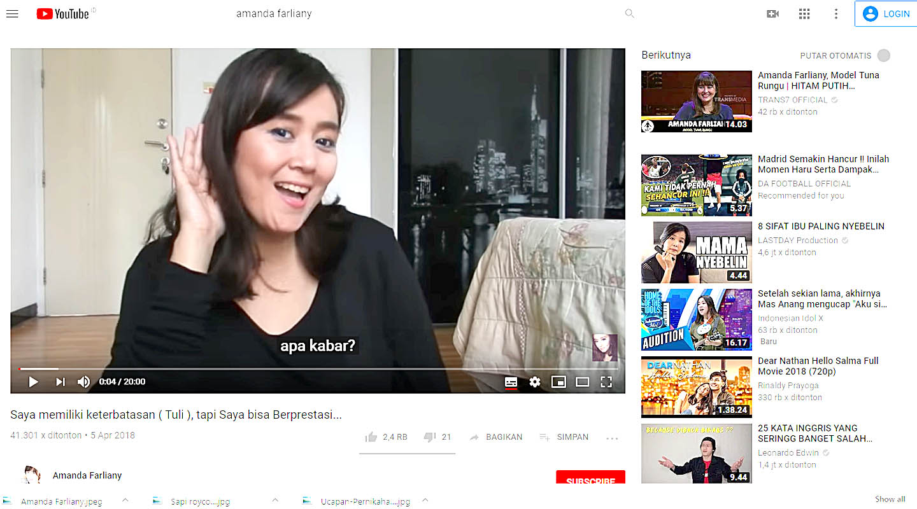Open video settings gear
This screenshot has width=917, height=509.
535,382
